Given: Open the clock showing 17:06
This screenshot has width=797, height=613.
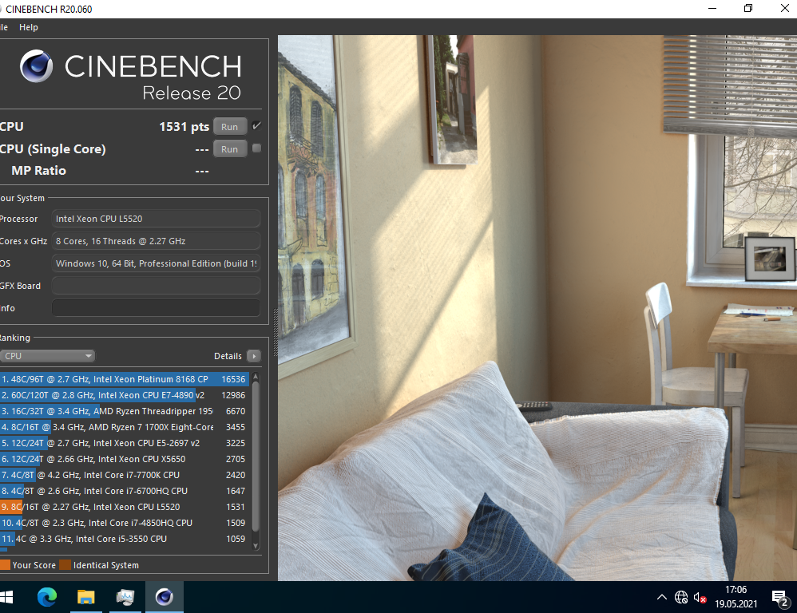Looking at the screenshot, I should [x=736, y=597].
